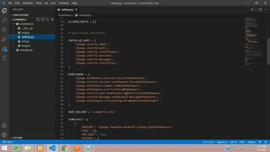This screenshot has height=152, width=270.
Task: Open editor more actions ellipsis
Action: click(x=265, y=10)
